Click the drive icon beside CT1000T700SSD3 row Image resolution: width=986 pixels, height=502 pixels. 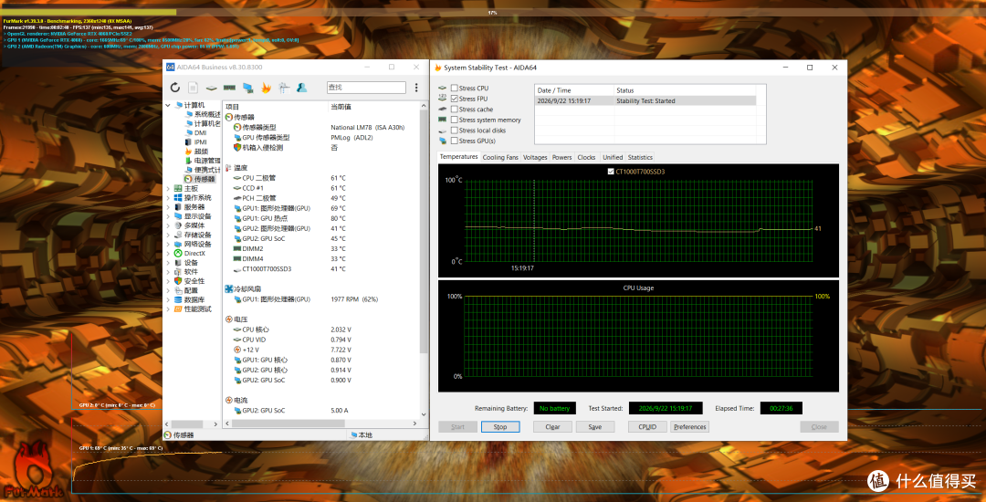click(x=237, y=269)
